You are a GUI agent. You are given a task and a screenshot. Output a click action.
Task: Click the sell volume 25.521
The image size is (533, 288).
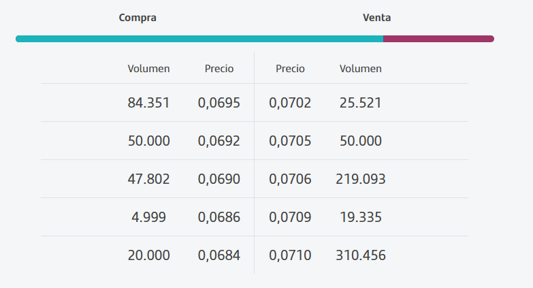coord(361,103)
